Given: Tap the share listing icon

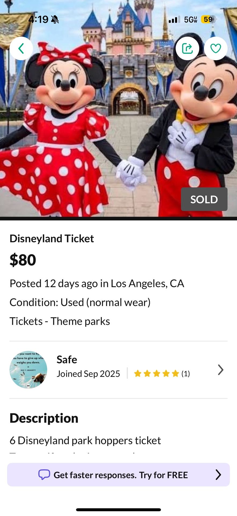Looking at the screenshot, I should click(187, 49).
